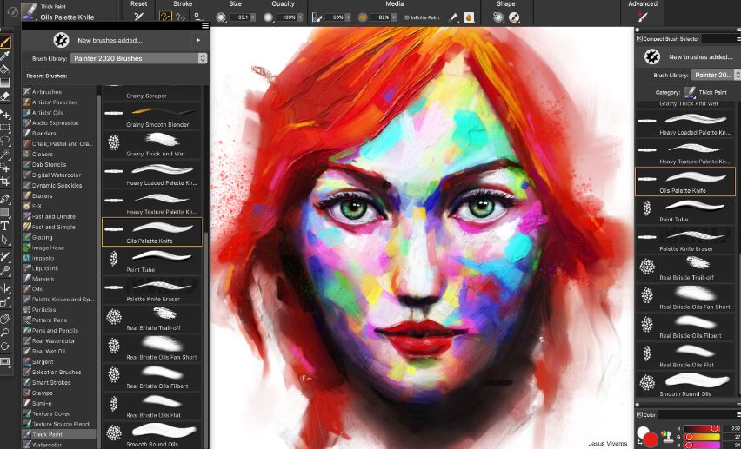Open the Media 50% dropdown arrow
Viewport: 741px width, 449px height.
(348, 17)
